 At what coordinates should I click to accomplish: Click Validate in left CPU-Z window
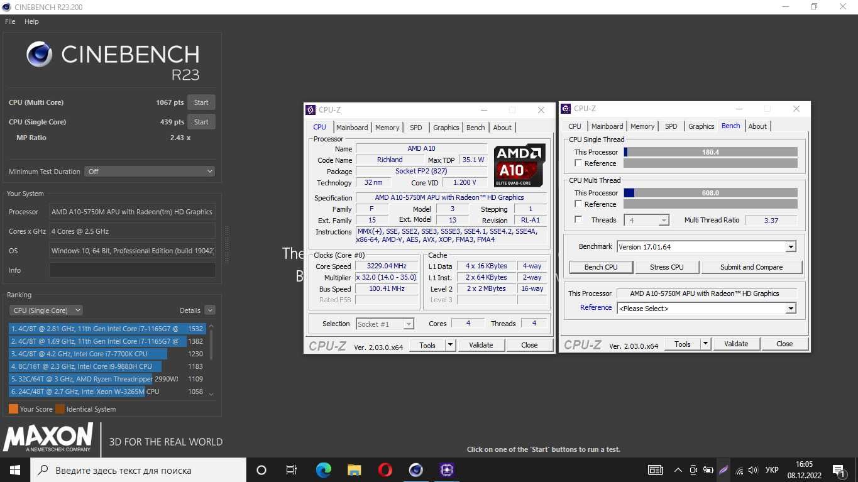click(x=481, y=345)
